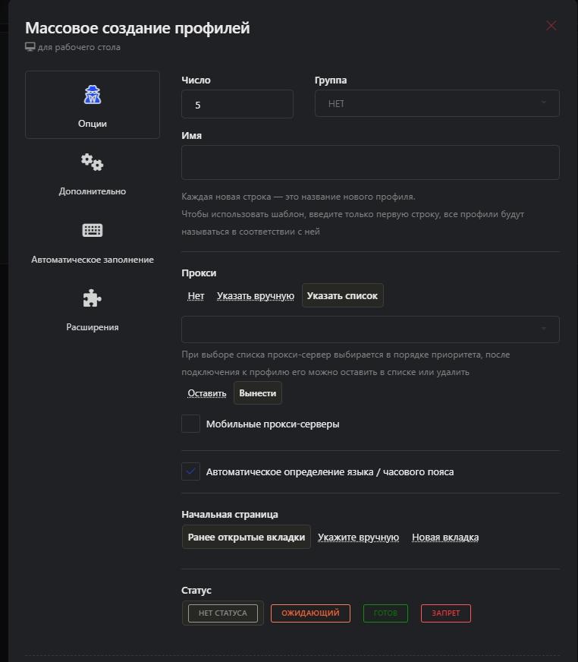Image resolution: width=578 pixels, height=662 pixels.
Task: Pick the green ГОТОВ status
Action: pyautogui.click(x=385, y=613)
